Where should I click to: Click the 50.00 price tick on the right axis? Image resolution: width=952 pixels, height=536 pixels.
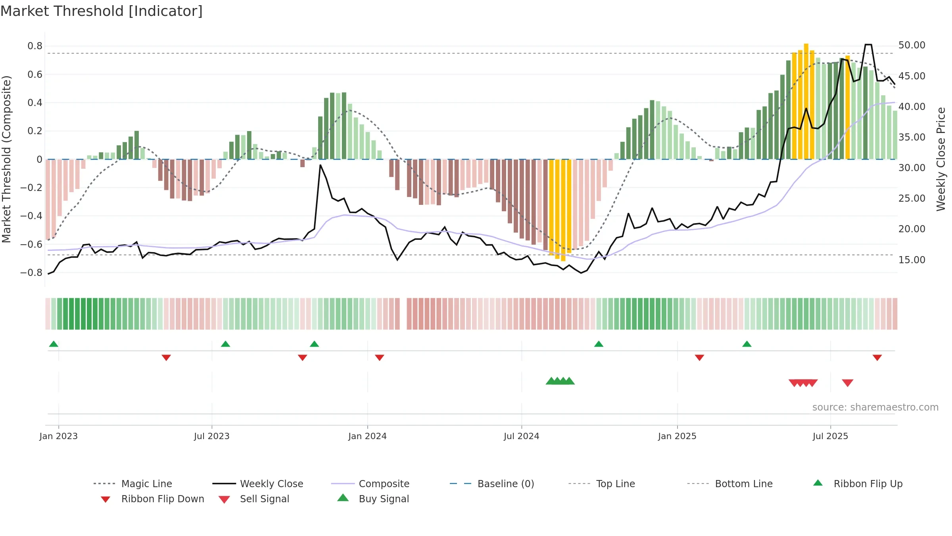912,45
